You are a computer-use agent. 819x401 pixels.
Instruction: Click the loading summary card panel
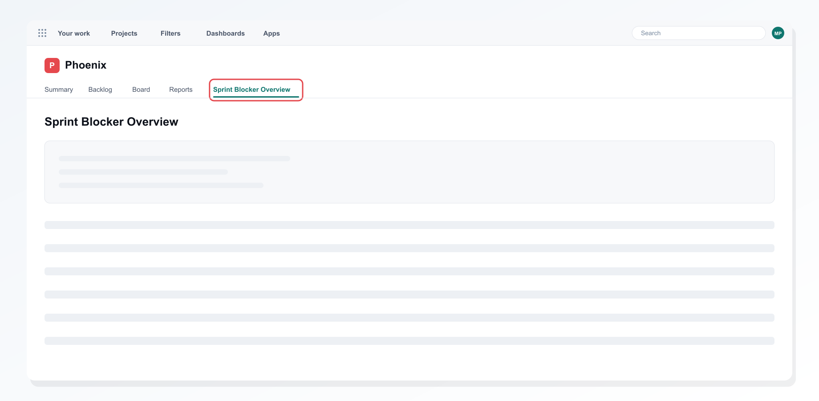[409, 172]
